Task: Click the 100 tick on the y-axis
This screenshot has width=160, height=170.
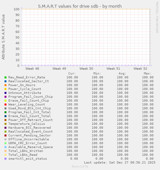Action: pos(16,9)
